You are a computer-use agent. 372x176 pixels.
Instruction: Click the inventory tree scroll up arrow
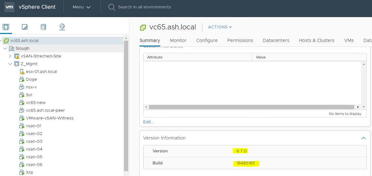coord(126,38)
